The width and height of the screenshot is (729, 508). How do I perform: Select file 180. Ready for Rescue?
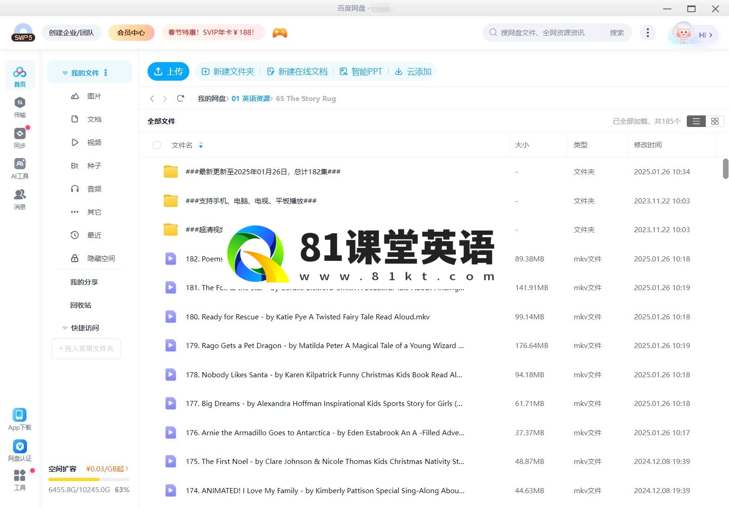coord(308,317)
